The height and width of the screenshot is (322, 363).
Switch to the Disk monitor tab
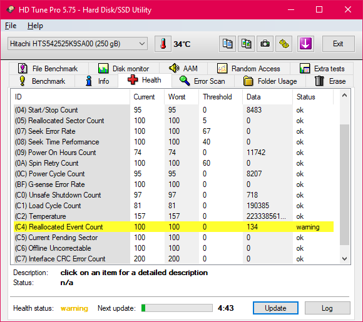coord(124,69)
